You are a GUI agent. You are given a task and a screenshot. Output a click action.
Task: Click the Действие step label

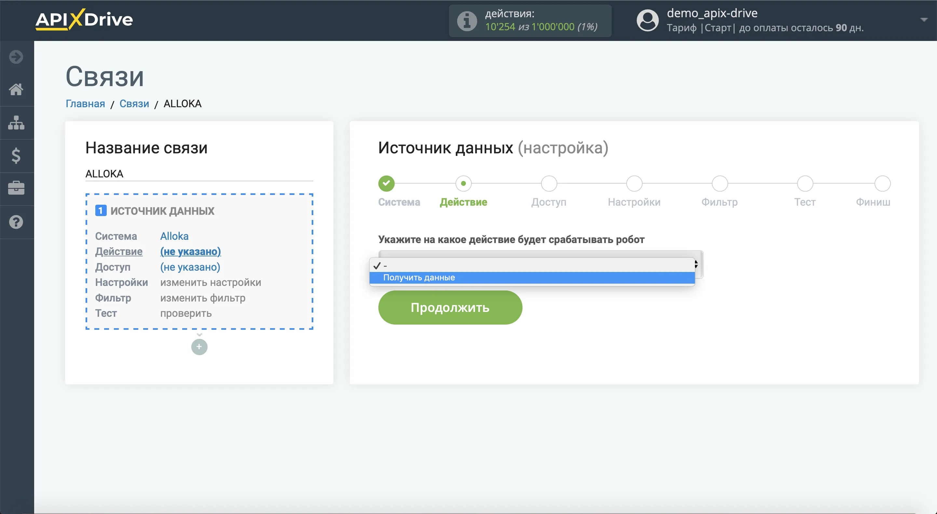pyautogui.click(x=463, y=202)
